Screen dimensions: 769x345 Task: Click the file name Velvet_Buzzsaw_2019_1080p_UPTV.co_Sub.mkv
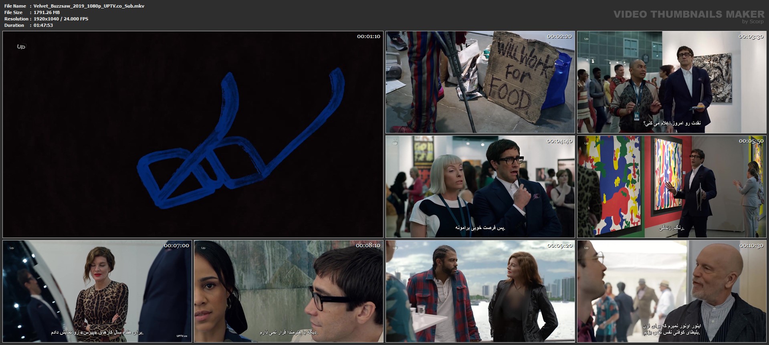click(89, 6)
